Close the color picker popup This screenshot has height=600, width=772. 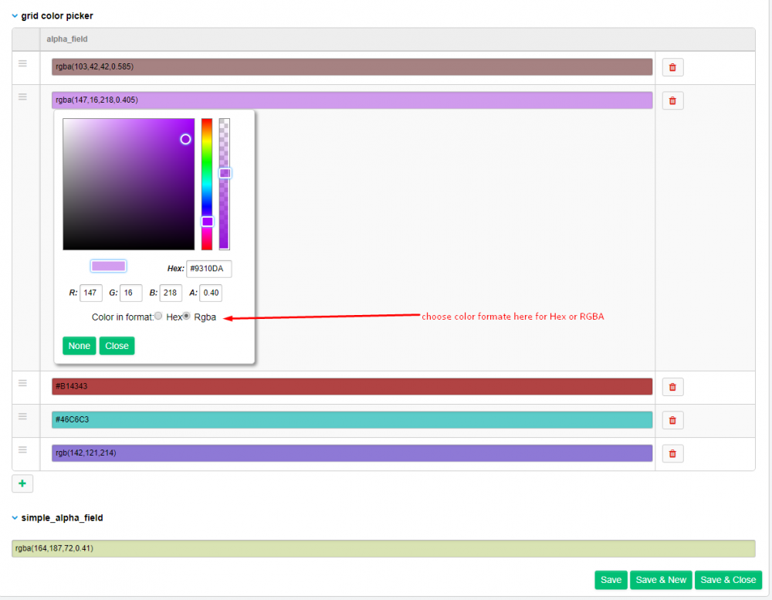pos(117,346)
